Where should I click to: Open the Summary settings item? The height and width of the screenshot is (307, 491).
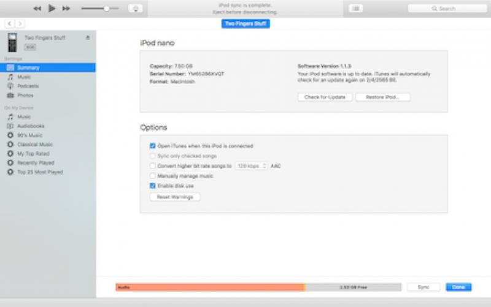(48, 67)
